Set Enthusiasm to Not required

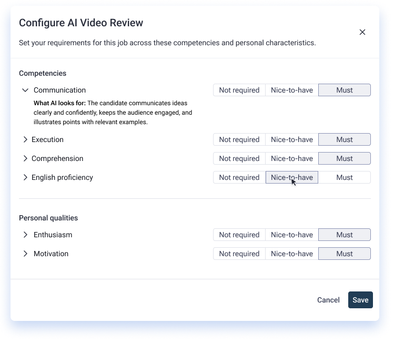click(x=239, y=235)
